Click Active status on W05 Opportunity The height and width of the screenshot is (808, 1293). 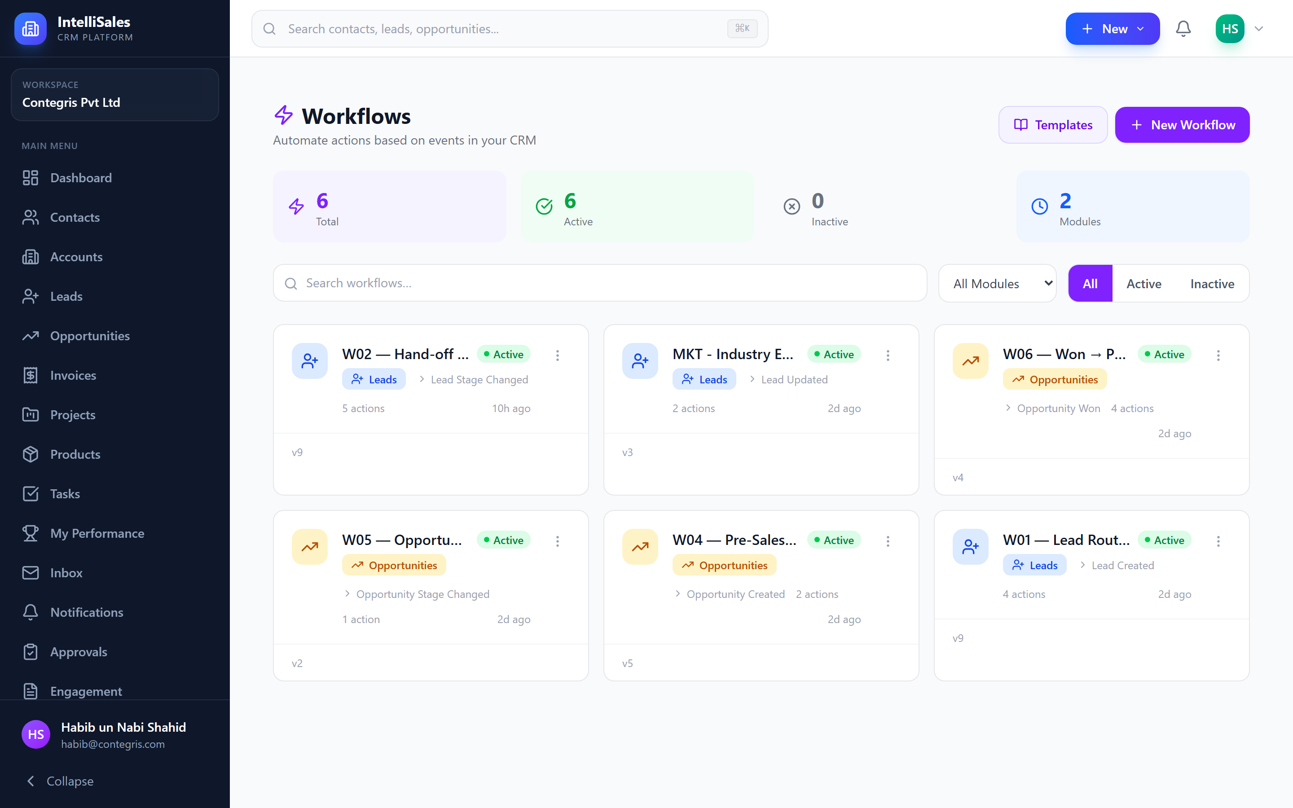tap(503, 540)
